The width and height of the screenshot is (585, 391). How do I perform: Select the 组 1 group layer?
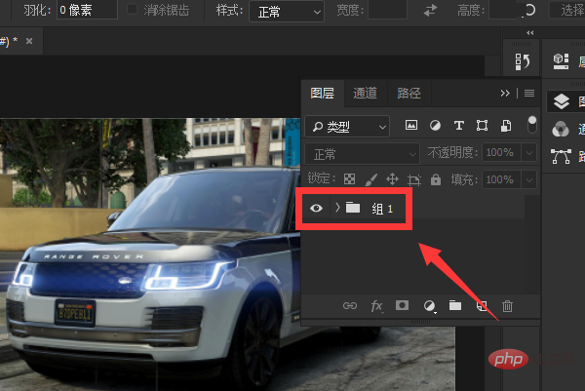coord(413,208)
